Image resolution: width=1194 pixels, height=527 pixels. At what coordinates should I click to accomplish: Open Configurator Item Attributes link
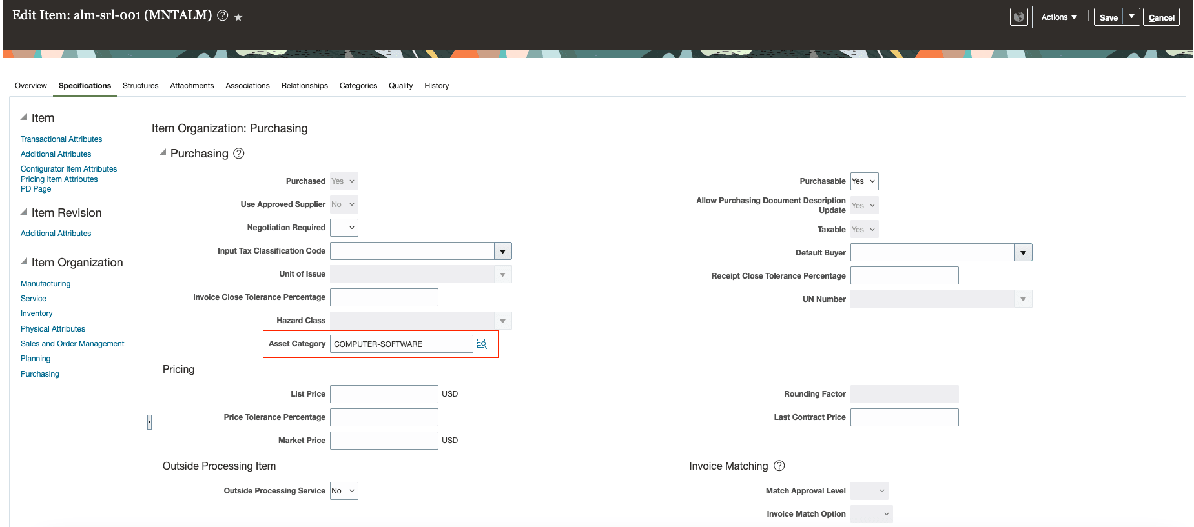click(x=68, y=169)
